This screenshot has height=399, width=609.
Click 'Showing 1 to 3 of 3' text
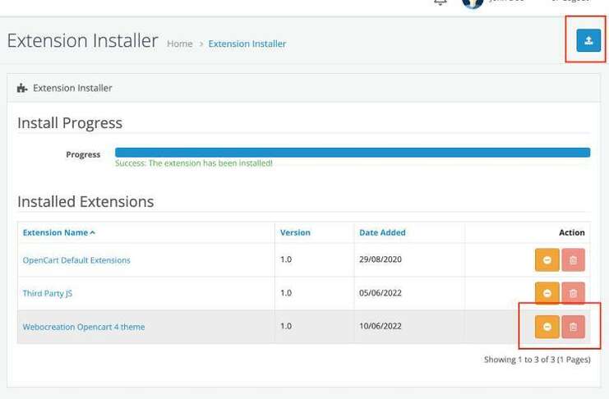click(537, 360)
